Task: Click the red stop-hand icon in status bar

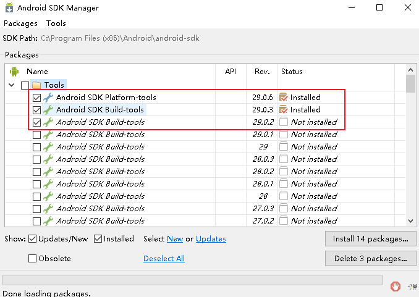Action: pyautogui.click(x=396, y=287)
